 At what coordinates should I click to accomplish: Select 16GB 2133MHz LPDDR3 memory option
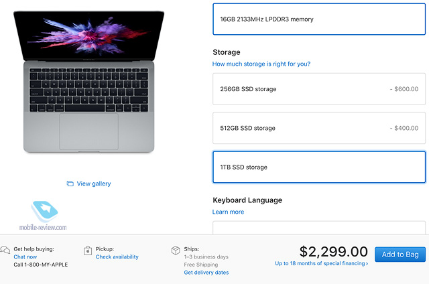tap(319, 19)
